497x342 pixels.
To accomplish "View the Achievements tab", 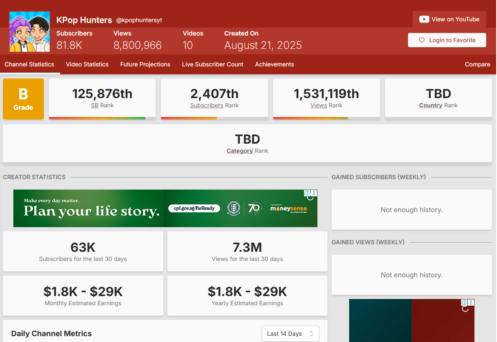I will click(x=274, y=64).
